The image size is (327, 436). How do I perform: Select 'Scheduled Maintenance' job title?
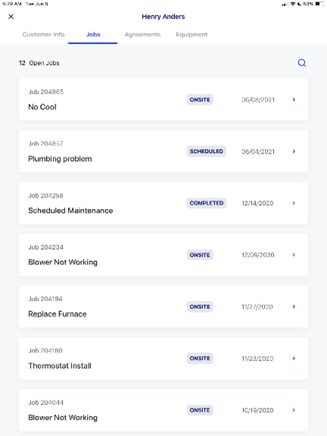point(70,210)
